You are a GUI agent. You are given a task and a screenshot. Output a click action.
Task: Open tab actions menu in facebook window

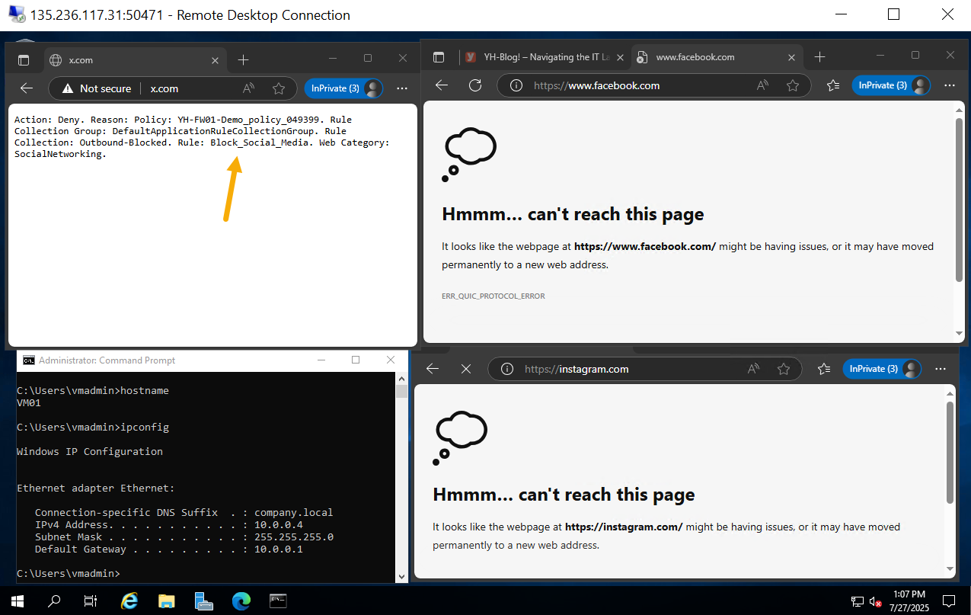[x=439, y=57]
